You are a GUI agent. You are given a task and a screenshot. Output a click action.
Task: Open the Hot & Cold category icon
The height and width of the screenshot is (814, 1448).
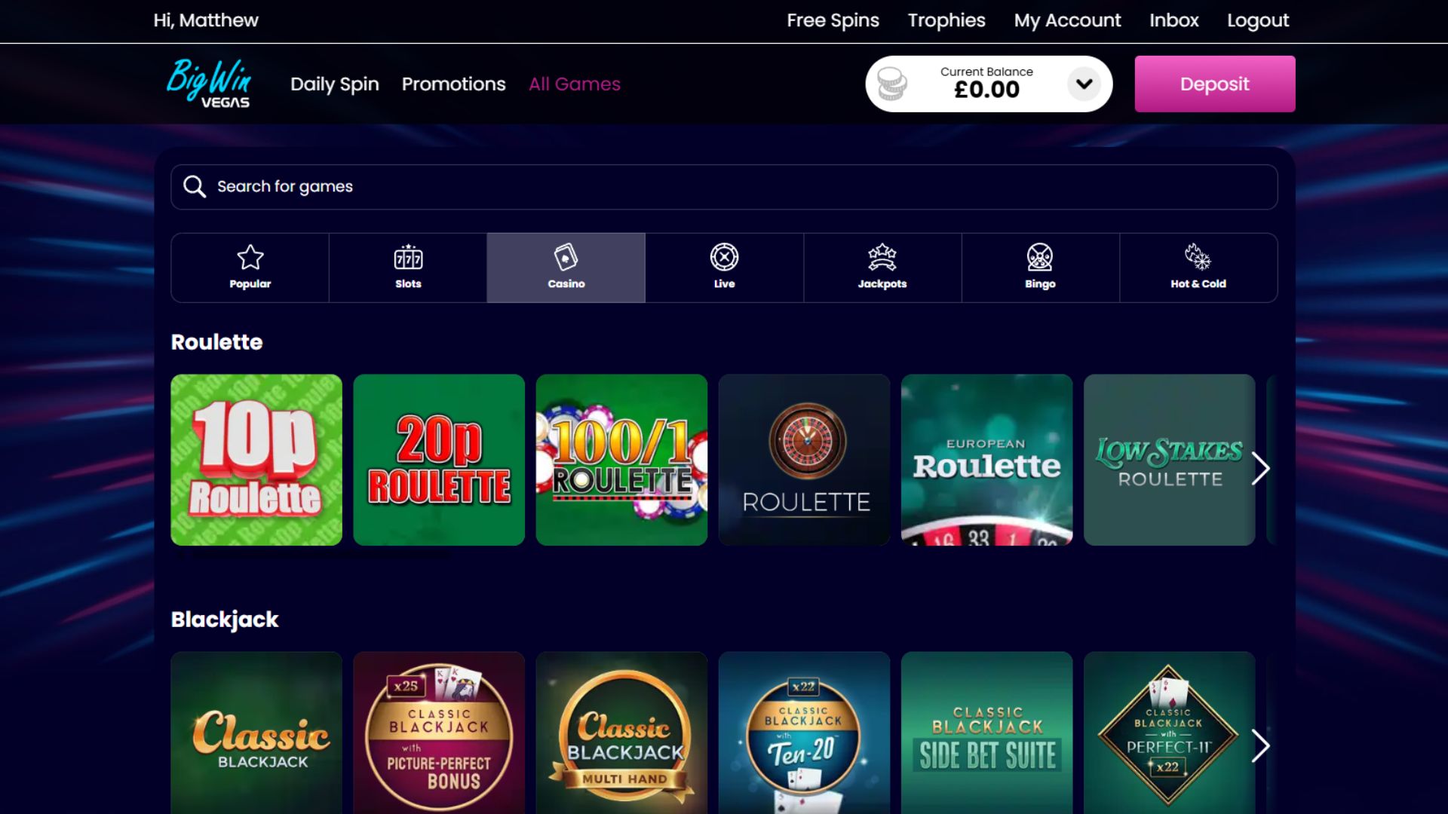pyautogui.click(x=1198, y=258)
